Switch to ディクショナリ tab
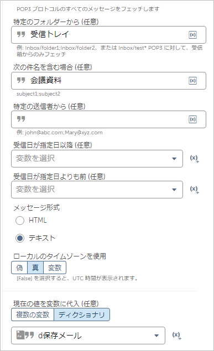Viewport: 214px width, 351px height. [82, 315]
